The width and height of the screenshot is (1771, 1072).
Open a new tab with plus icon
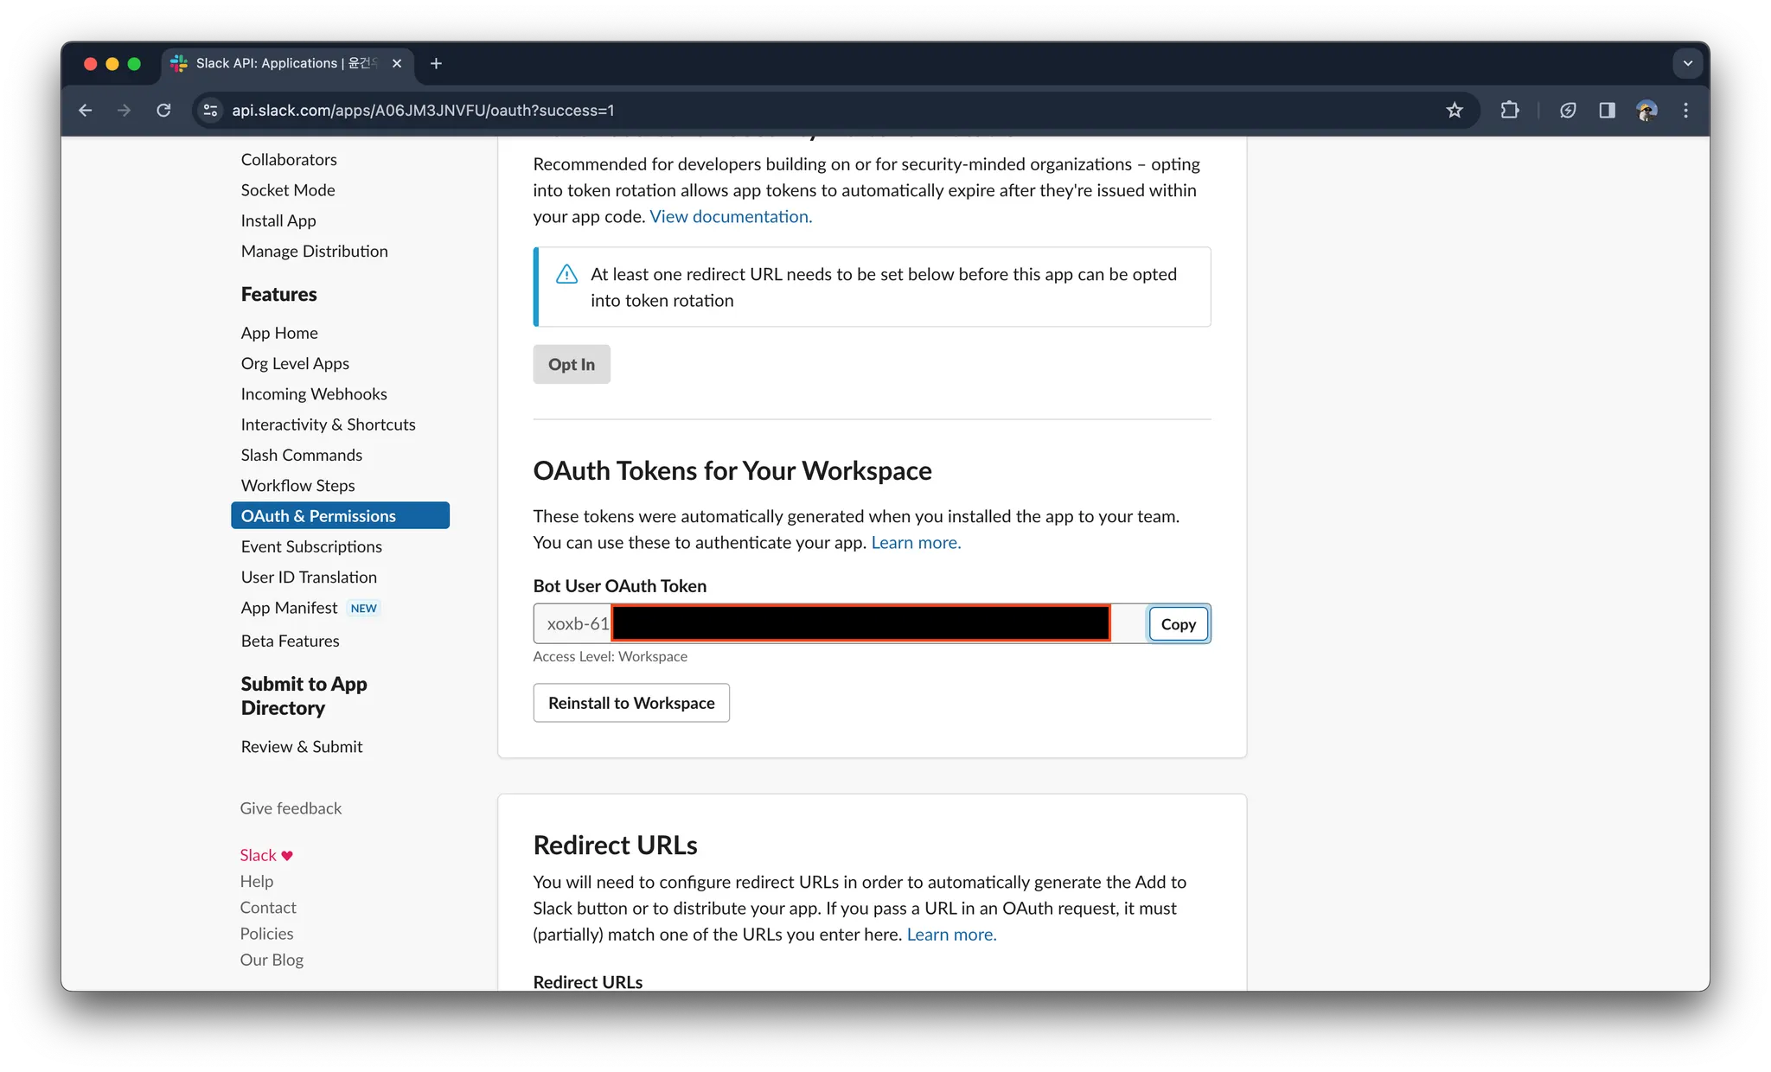436,63
